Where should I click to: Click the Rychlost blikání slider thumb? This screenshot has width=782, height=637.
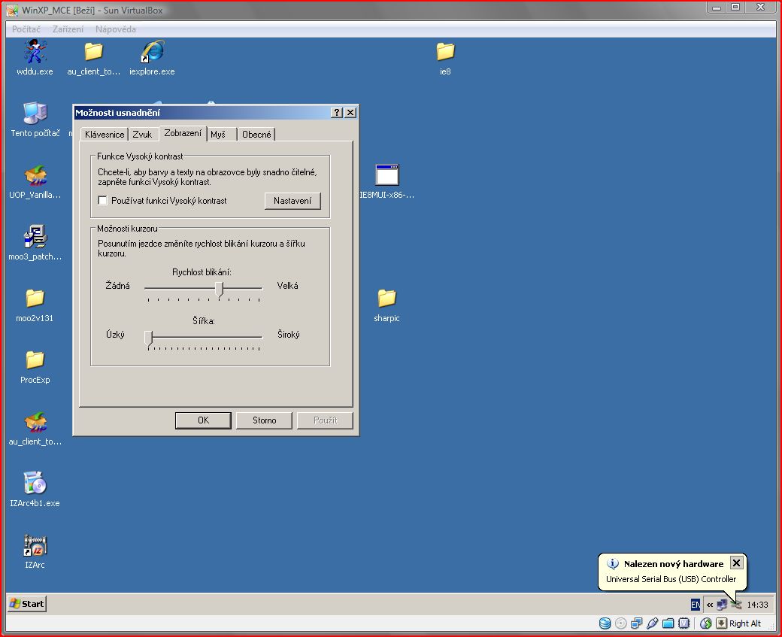219,289
